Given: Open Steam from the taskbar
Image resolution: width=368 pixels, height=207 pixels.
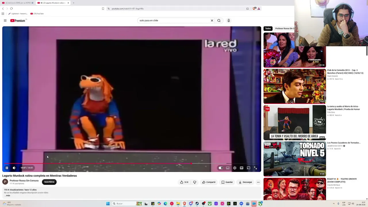Looking at the screenshot, I should 197,204.
